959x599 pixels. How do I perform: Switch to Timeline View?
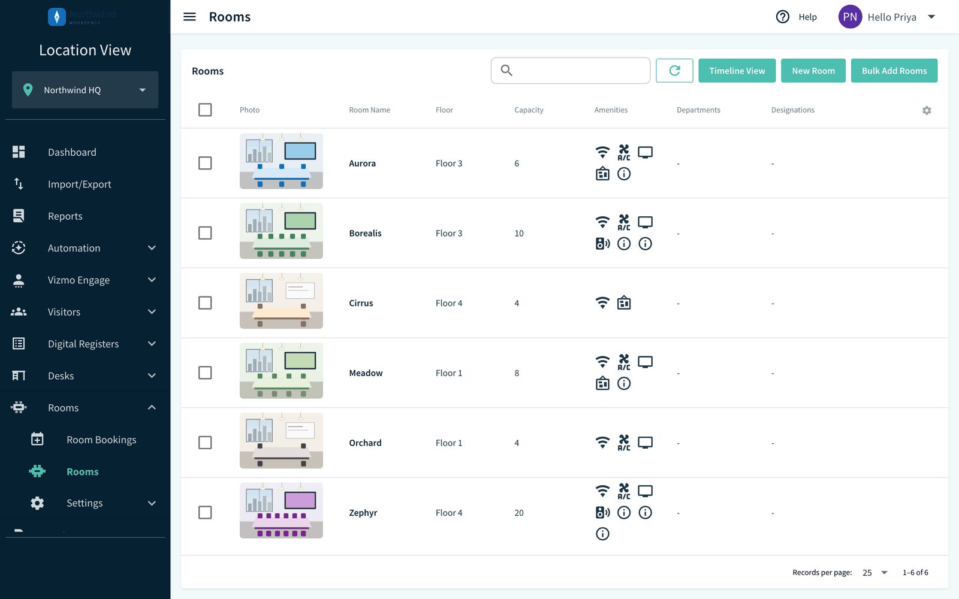pyautogui.click(x=737, y=71)
